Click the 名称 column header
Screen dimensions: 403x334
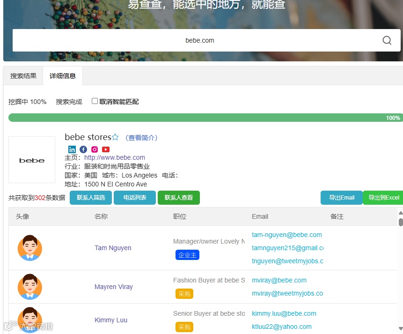click(101, 216)
